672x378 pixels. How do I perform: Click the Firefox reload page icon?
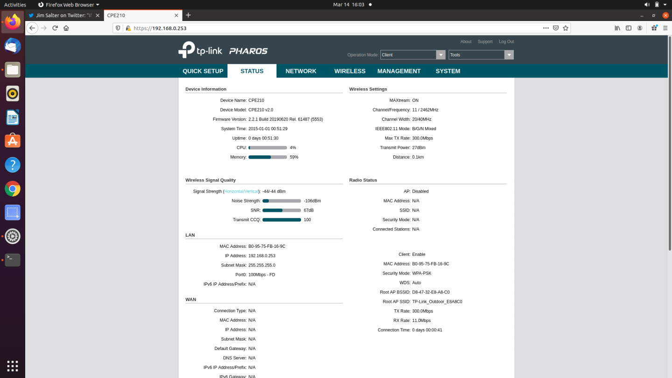(x=55, y=28)
